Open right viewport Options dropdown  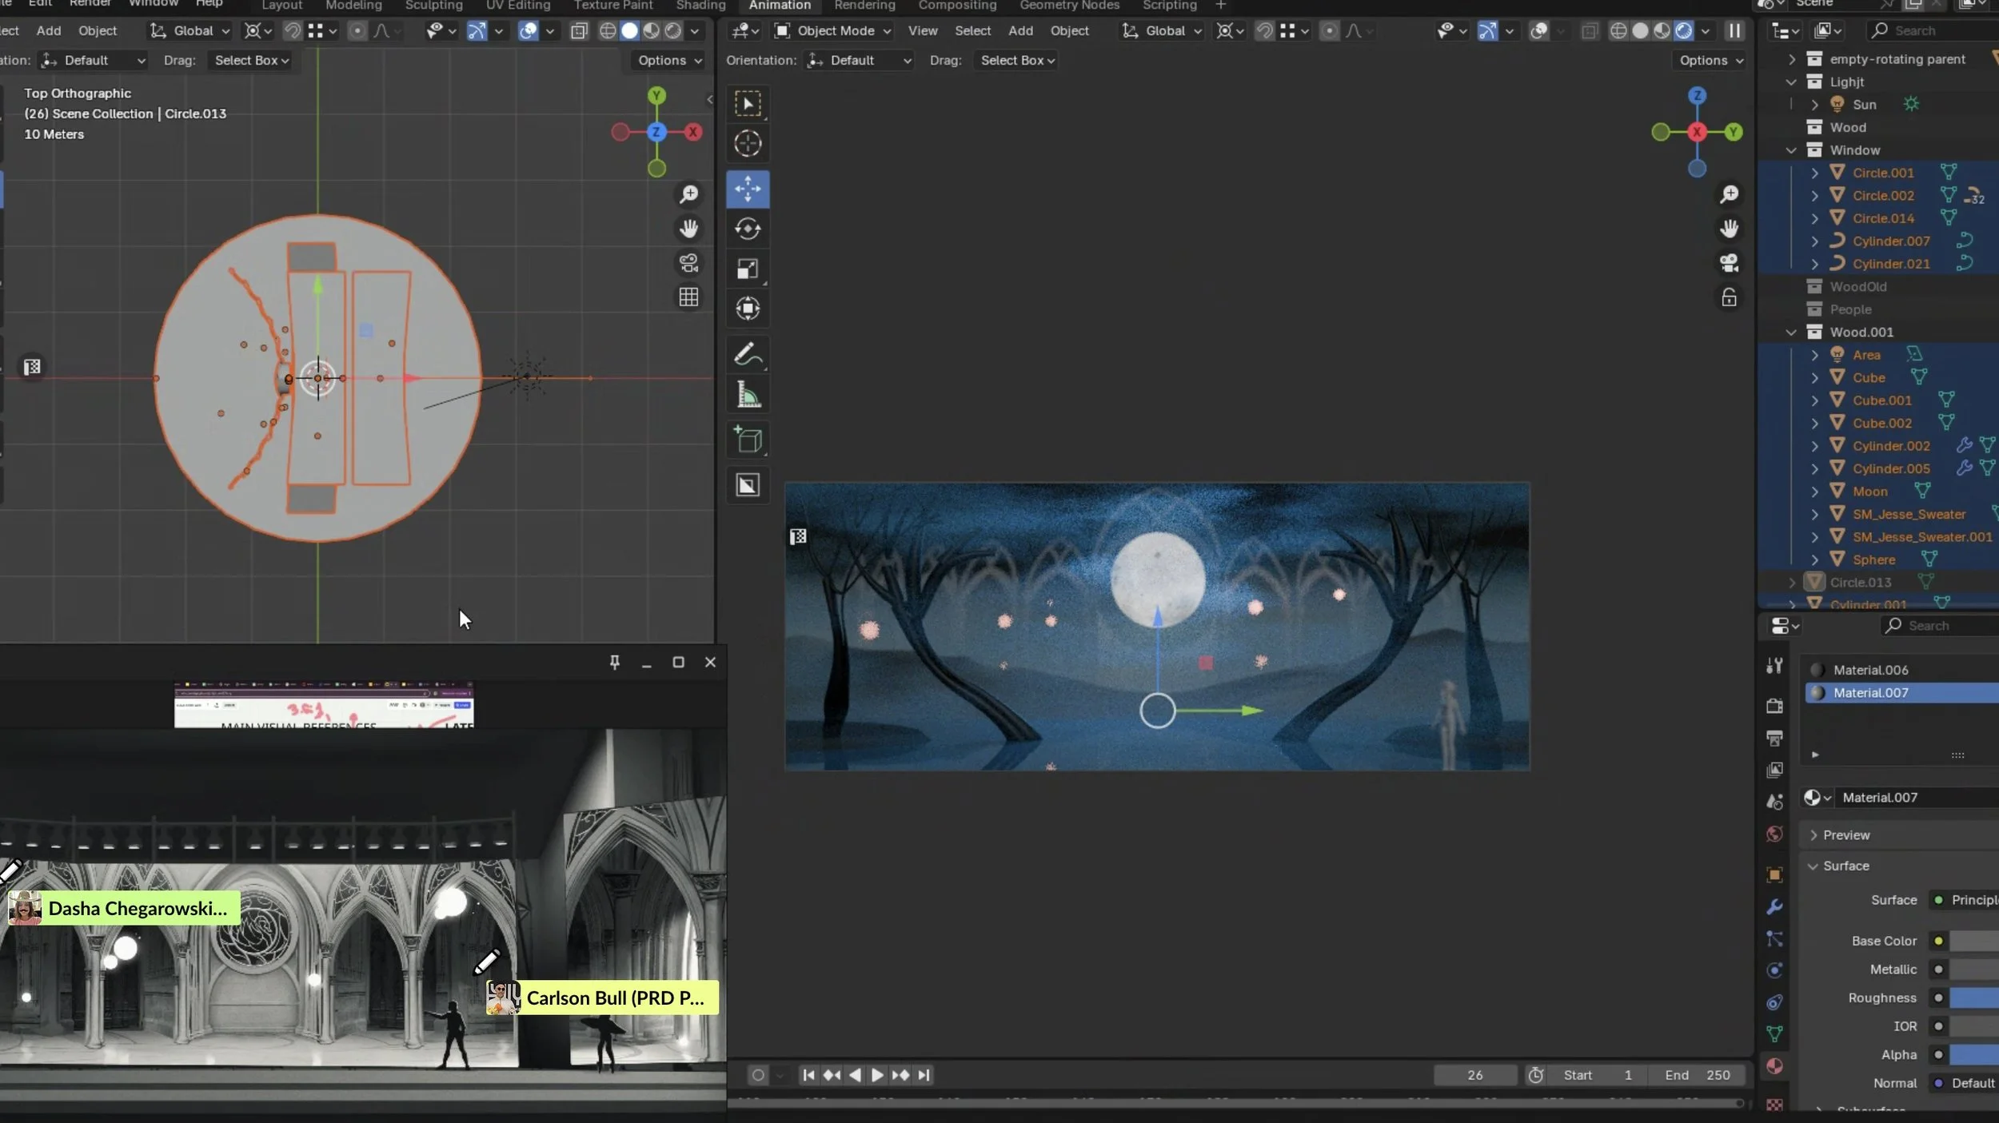click(x=1710, y=60)
